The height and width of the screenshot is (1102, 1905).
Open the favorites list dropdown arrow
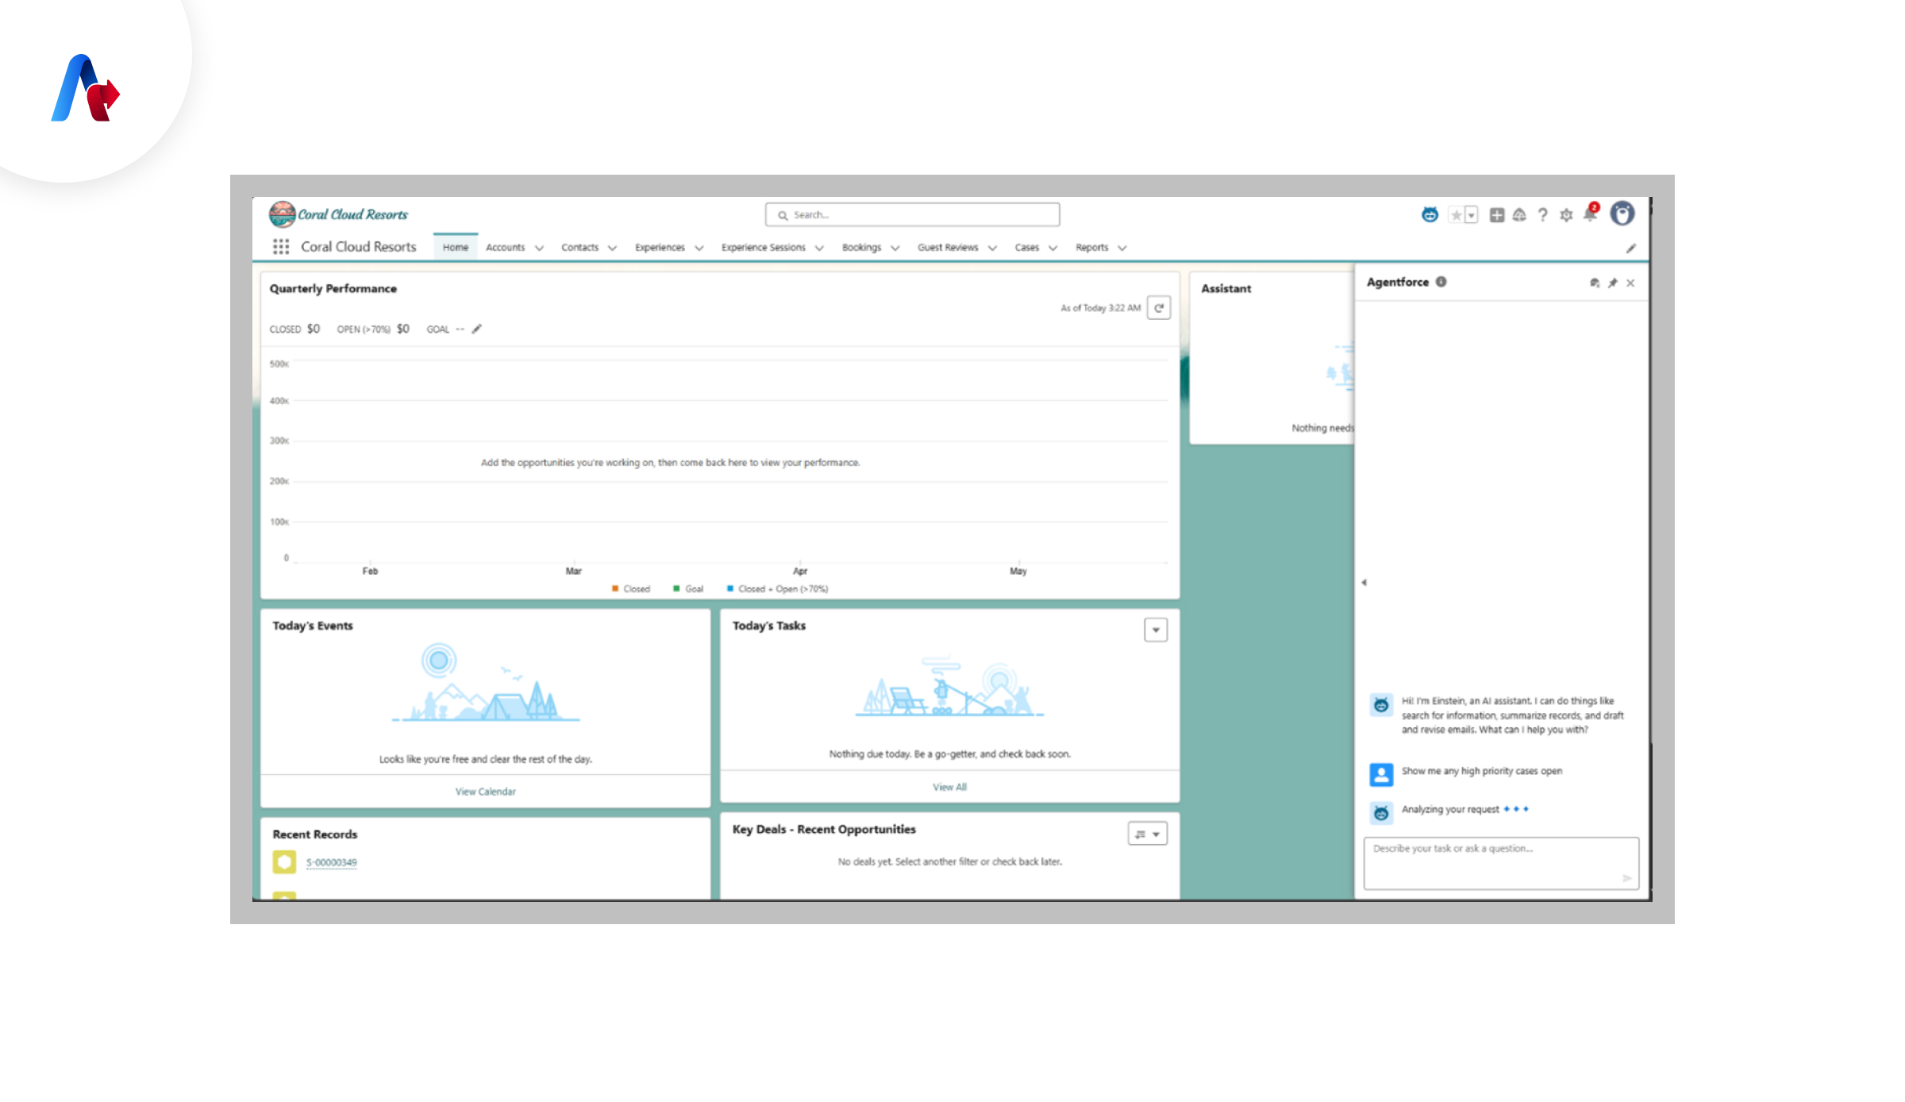point(1472,215)
